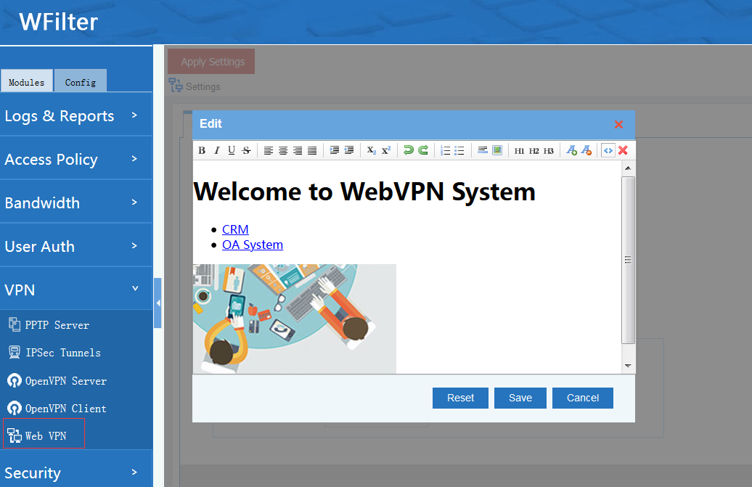Collapse sidebar with the splitter arrow
752x487 pixels.
tap(158, 303)
